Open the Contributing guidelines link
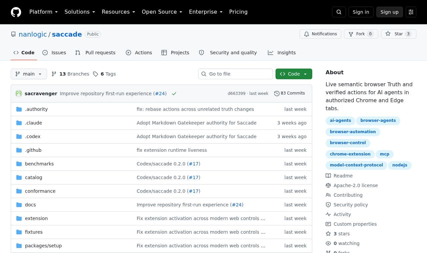 344,195
